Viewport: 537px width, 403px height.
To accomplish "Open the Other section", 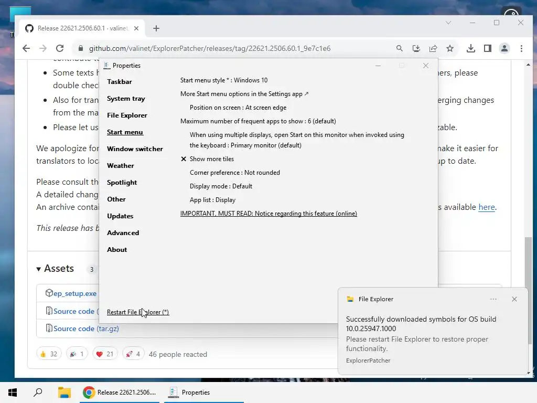I will pyautogui.click(x=116, y=199).
